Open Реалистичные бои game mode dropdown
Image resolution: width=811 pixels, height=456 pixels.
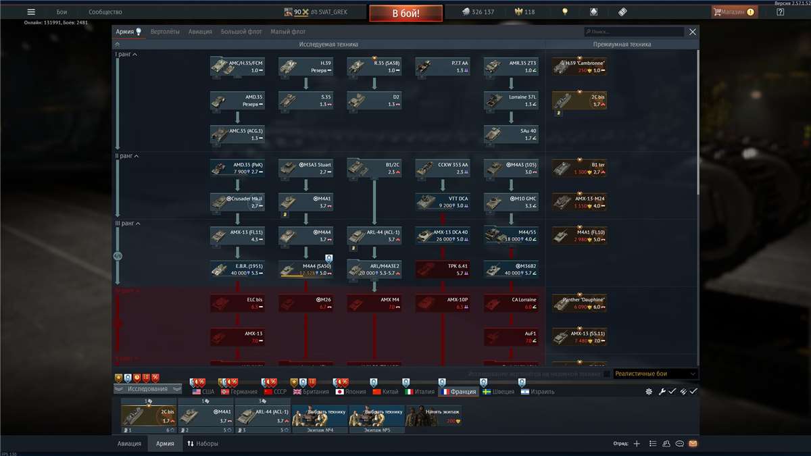656,374
